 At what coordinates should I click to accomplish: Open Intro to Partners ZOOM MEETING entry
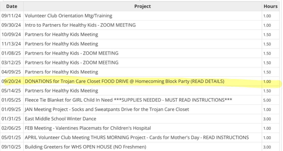pyautogui.click(x=80, y=25)
